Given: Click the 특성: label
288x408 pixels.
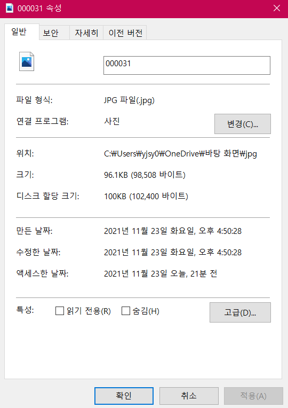Looking at the screenshot, I should click(x=25, y=310).
